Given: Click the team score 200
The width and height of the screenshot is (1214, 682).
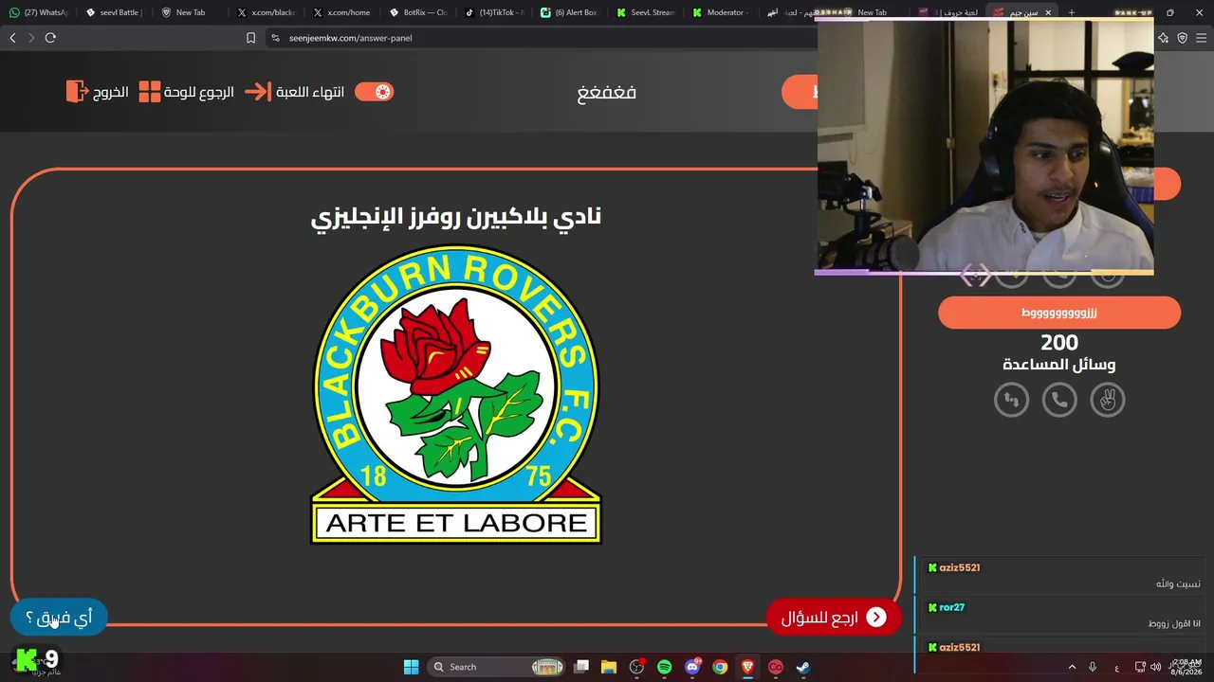Looking at the screenshot, I should pos(1059,343).
